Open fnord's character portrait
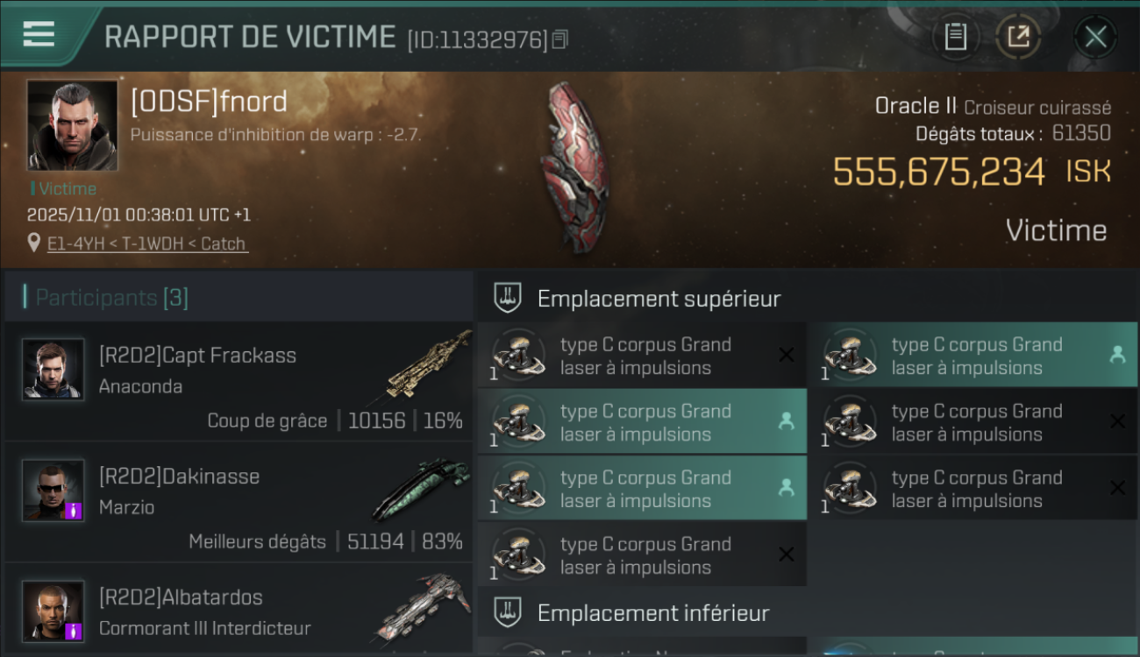 pos(72,124)
